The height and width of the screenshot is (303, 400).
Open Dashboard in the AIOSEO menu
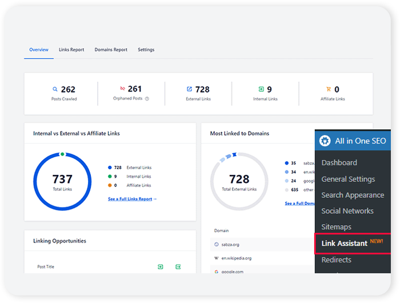(339, 162)
